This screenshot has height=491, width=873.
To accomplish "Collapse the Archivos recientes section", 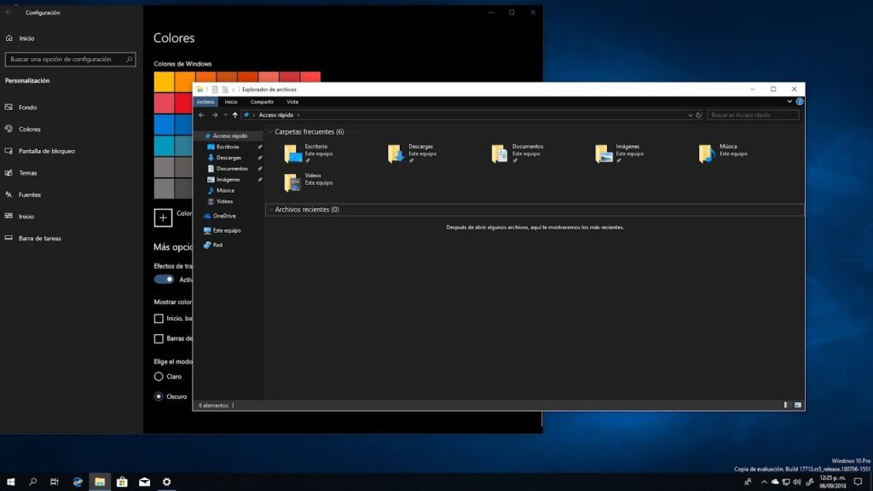I will pos(270,210).
